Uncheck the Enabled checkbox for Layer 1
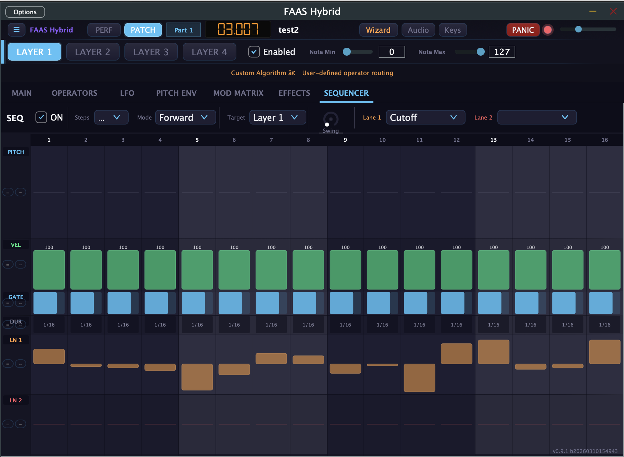Screen dimensions: 624x457 [254, 52]
